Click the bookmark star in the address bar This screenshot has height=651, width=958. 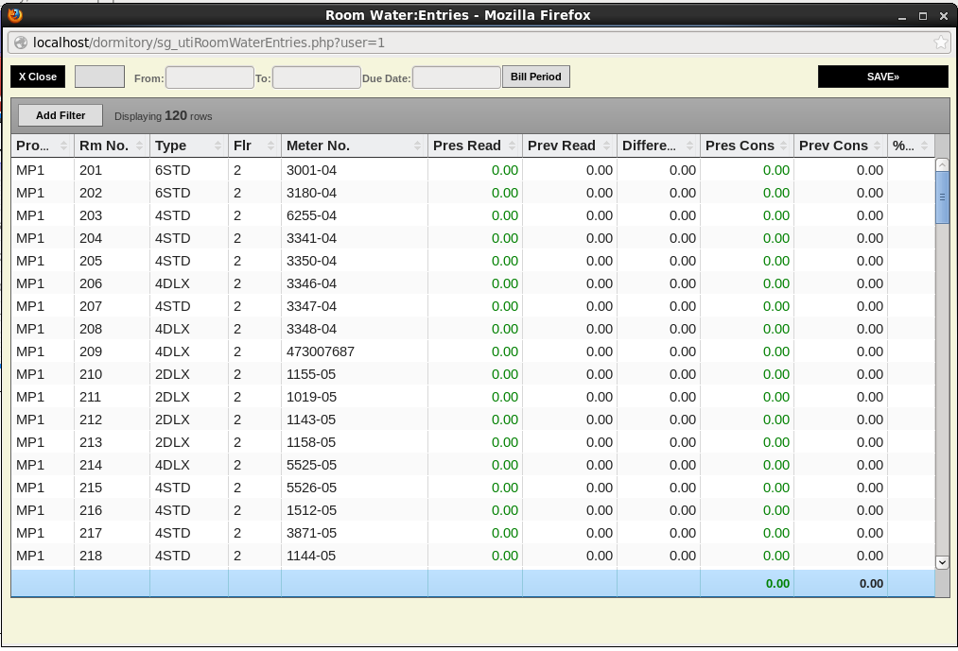pos(940,43)
